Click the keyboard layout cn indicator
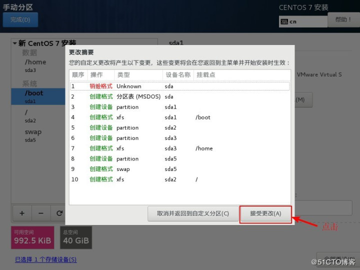 [303, 21]
